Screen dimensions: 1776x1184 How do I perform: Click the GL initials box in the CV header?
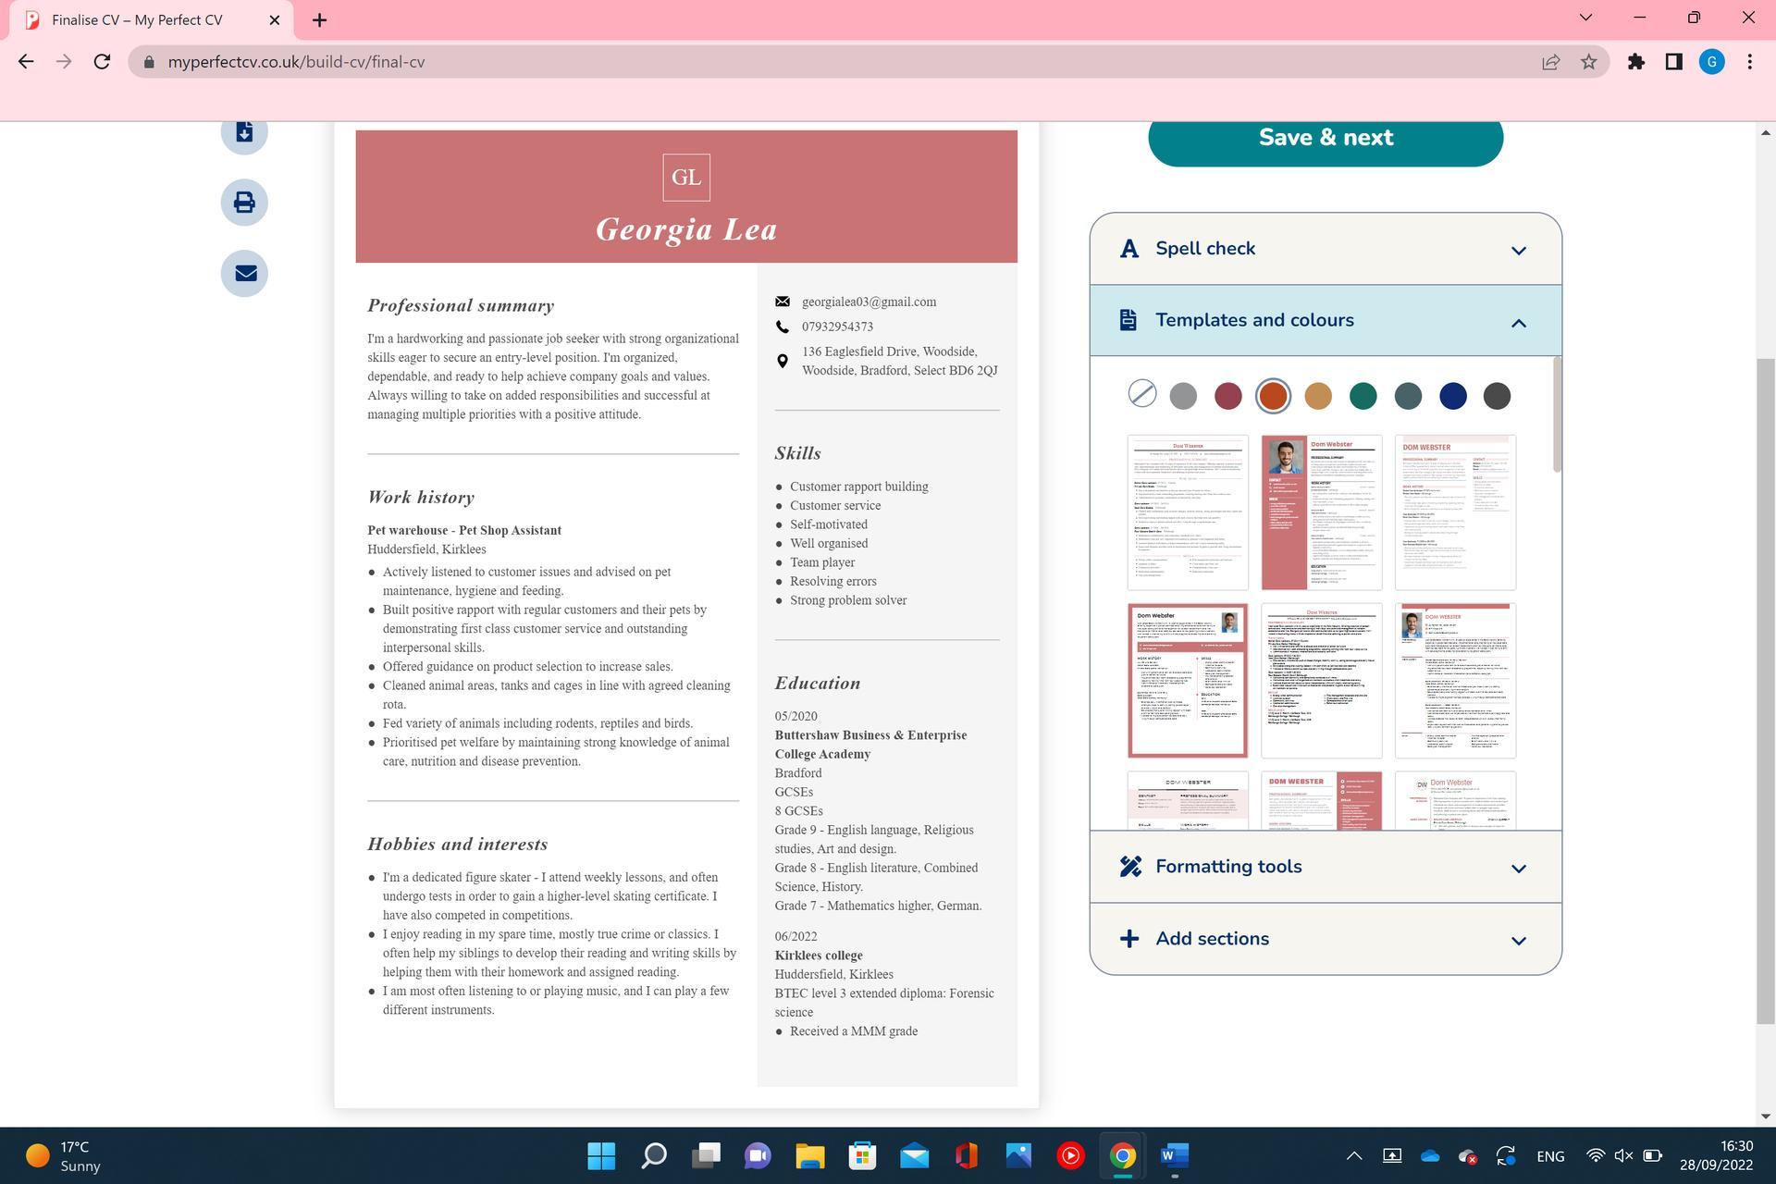(686, 178)
